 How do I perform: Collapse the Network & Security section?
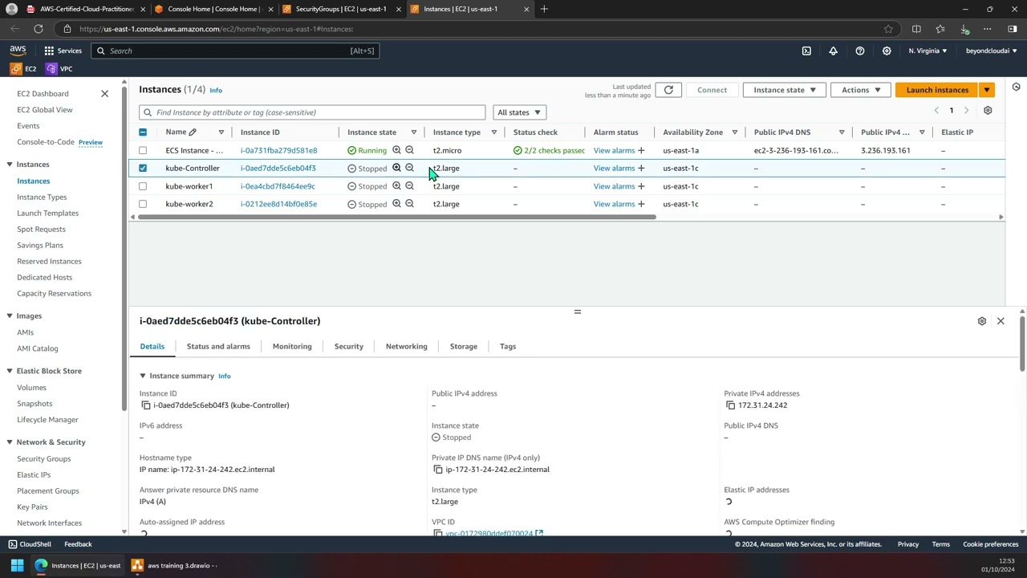[10, 442]
